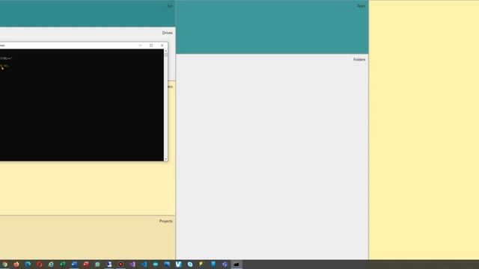This screenshot has width=479, height=269.
Task: Open the blue VS Code icon
Action: (144, 265)
